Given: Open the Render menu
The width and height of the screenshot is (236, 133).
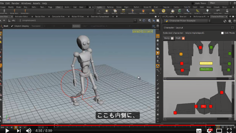Looking at the screenshot, I should click(x=15, y=3).
